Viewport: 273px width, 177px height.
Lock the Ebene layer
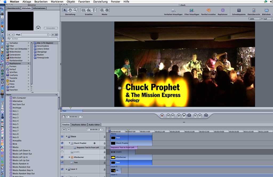[x=105, y=137]
